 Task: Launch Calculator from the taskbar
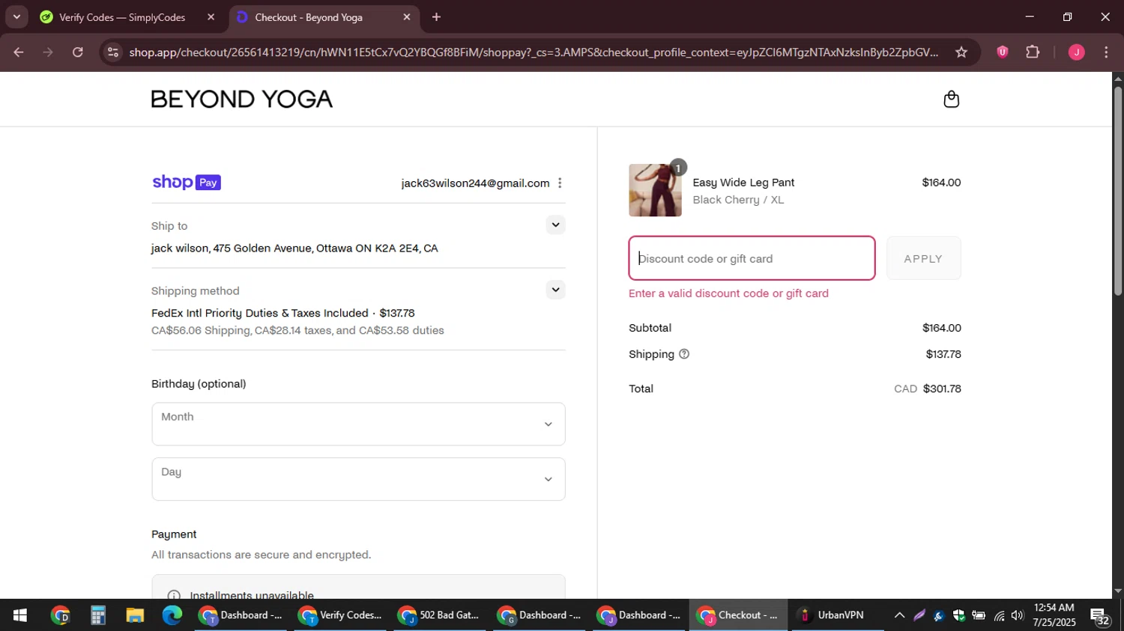(97, 615)
